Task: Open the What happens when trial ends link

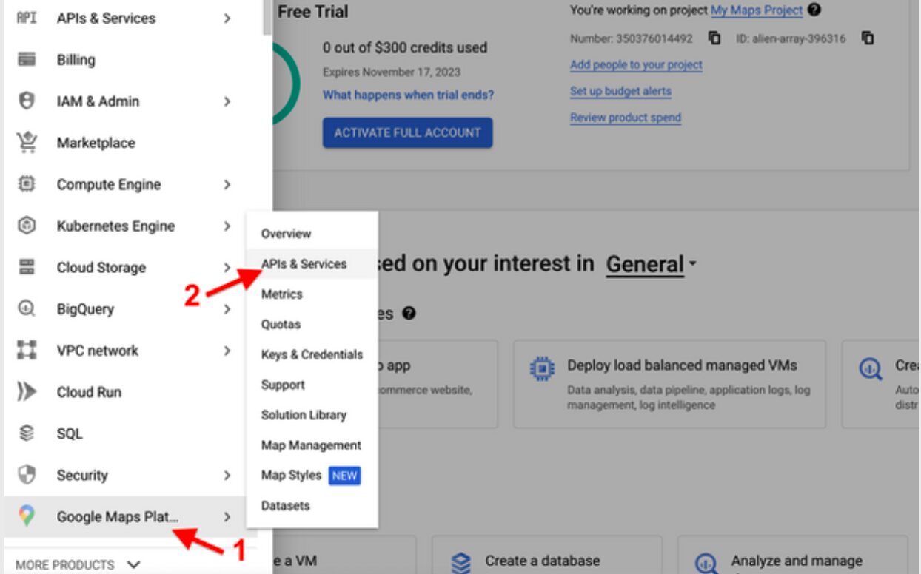Action: (x=408, y=95)
